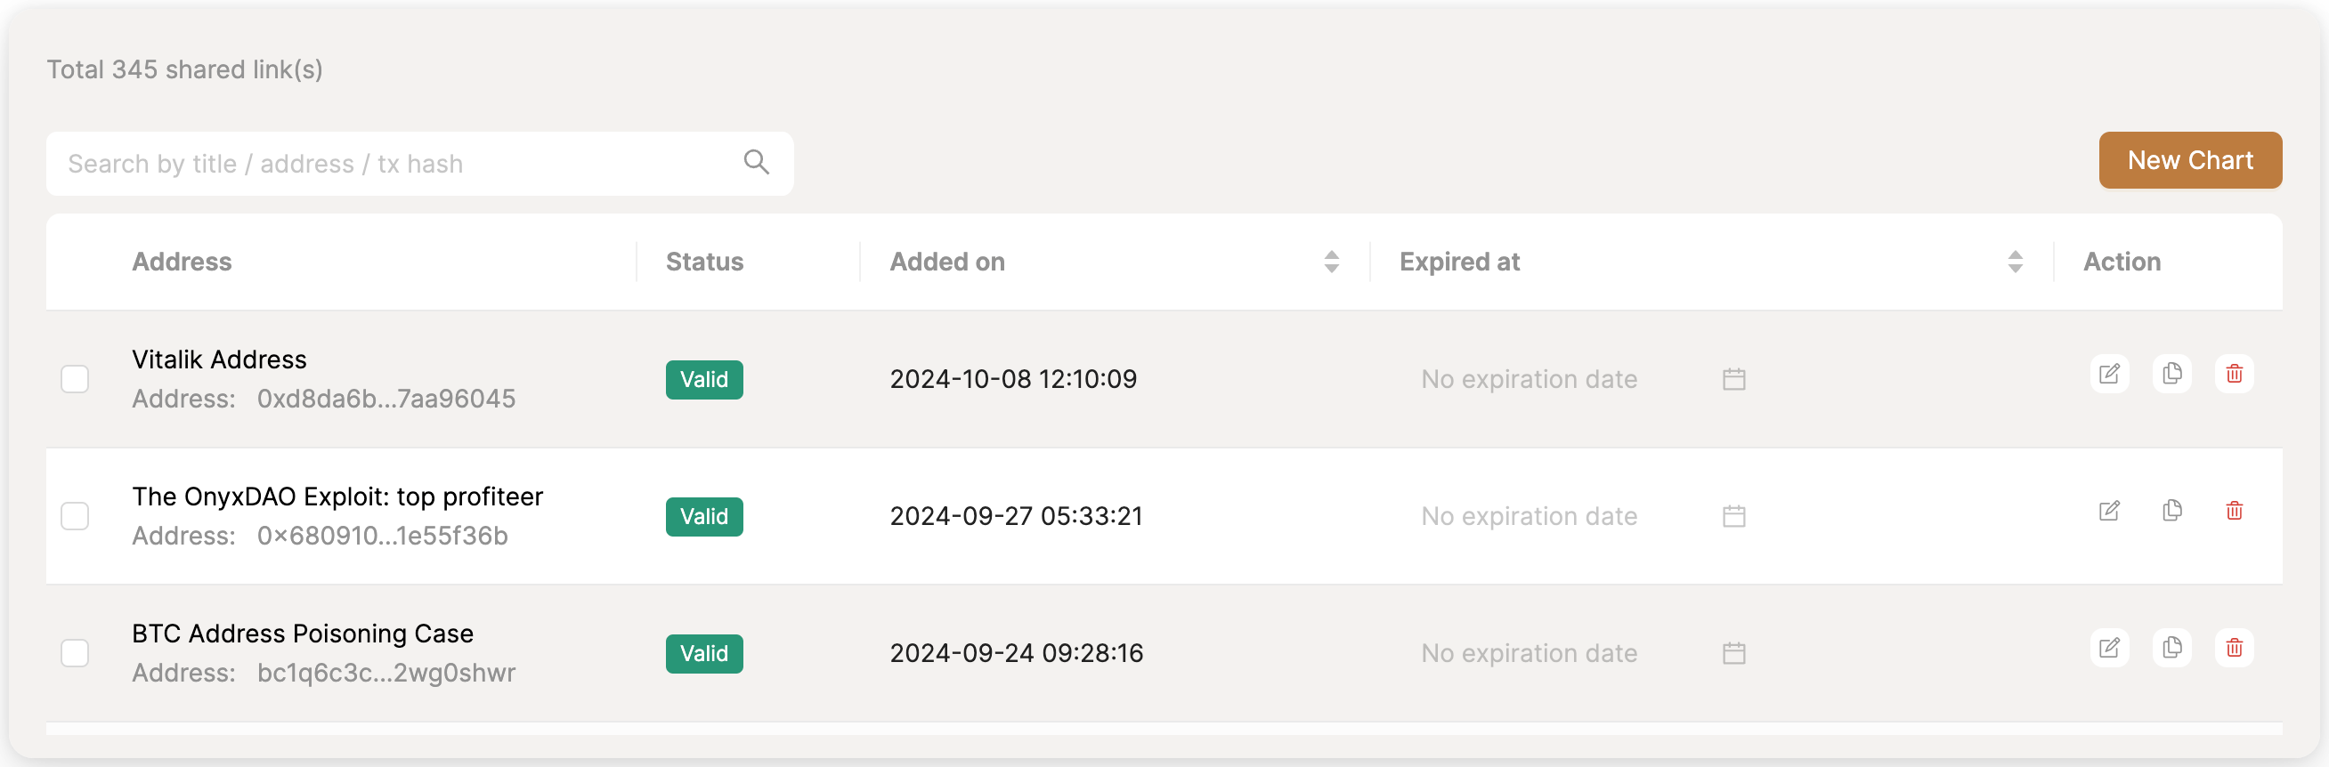The height and width of the screenshot is (767, 2329).
Task: Copy the Vitalik Address shared link
Action: pos(2171,374)
